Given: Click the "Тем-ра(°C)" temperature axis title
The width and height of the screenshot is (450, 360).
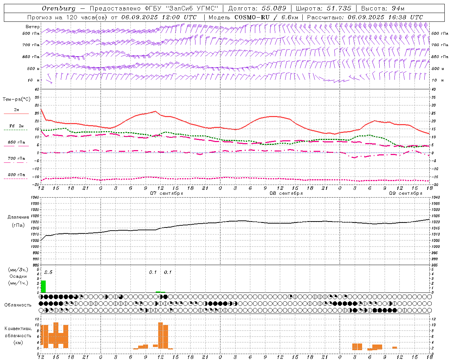Looking at the screenshot, I should pos(17,99).
